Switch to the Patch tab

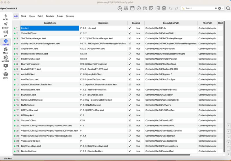40,16
